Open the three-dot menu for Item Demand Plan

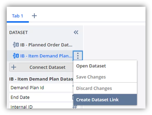[x=78, y=56]
